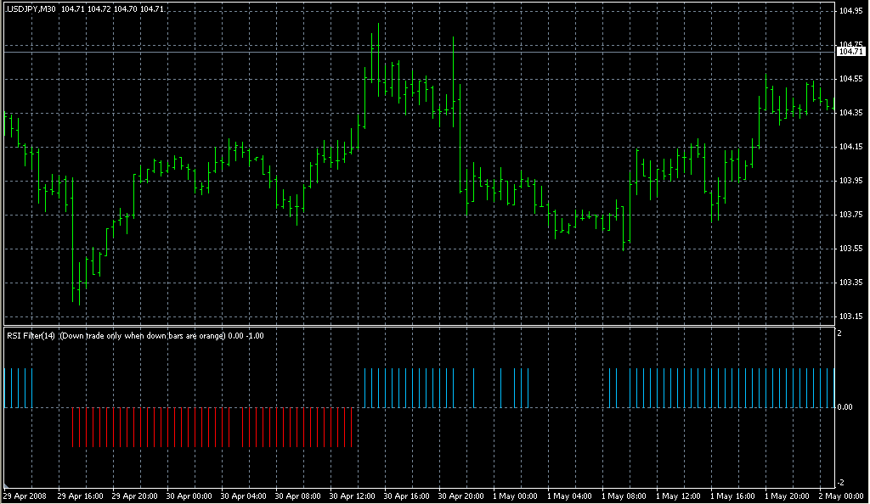Select the 30 Apr 00:00 time marker
Image resolution: width=870 pixels, height=504 pixels.
(190, 496)
